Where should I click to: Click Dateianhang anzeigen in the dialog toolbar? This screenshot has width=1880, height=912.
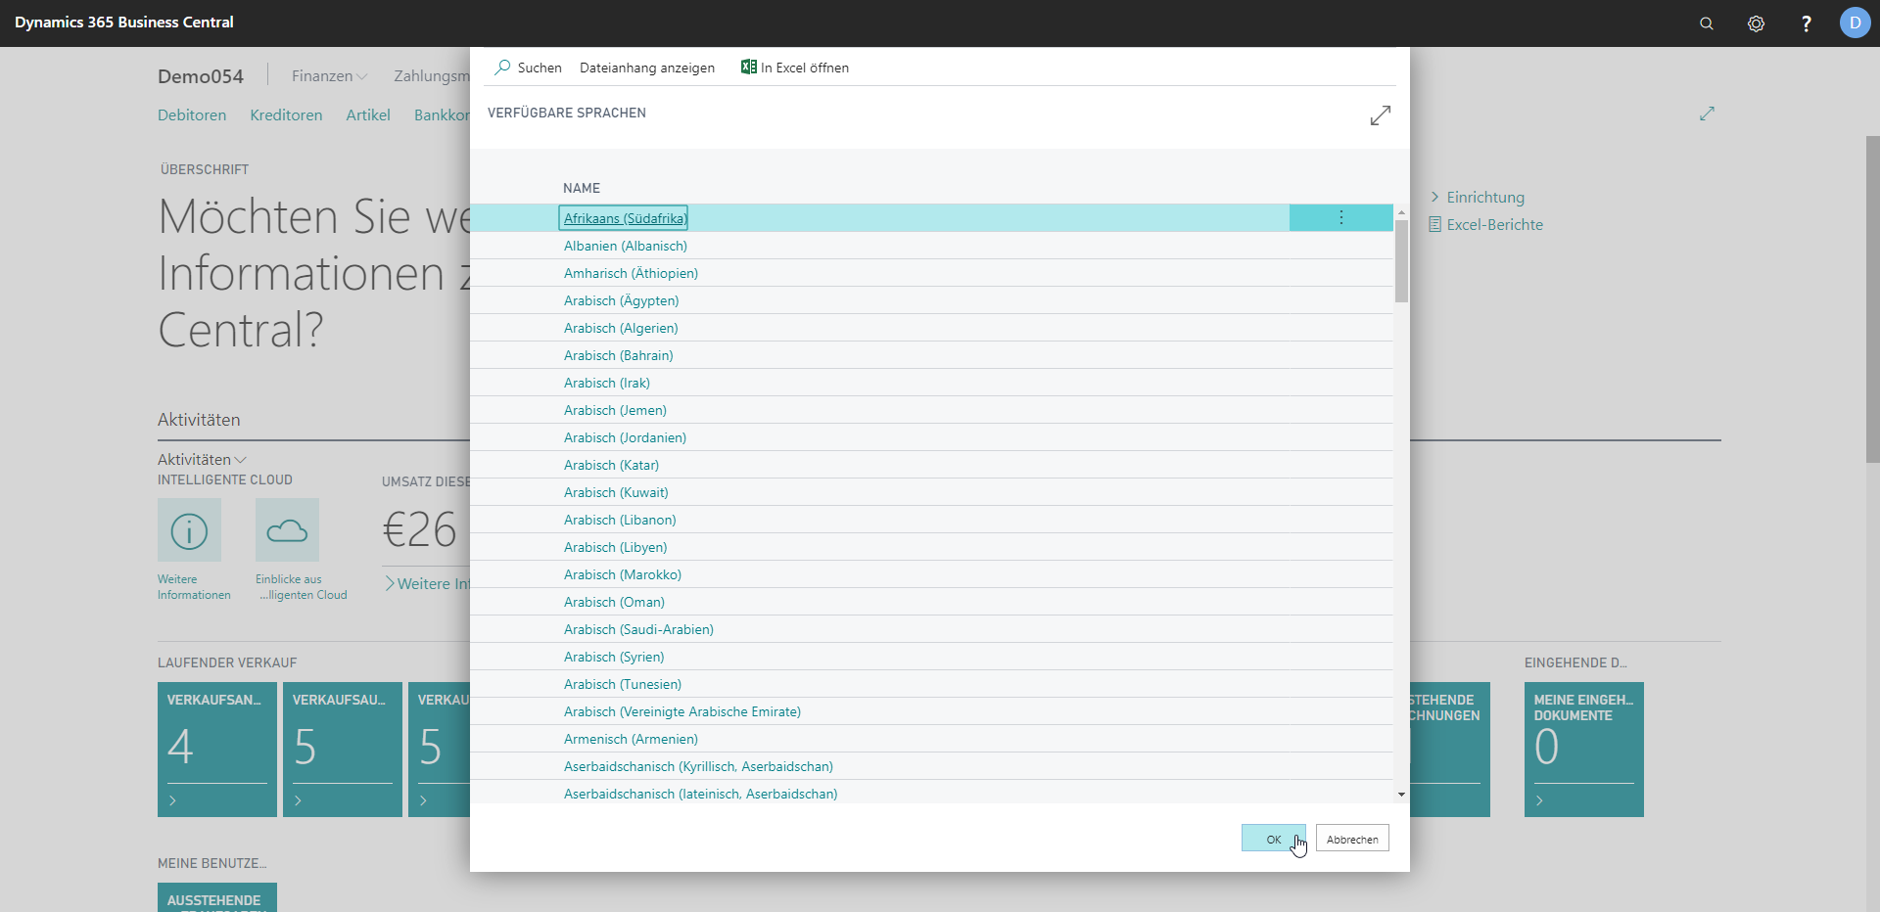coord(647,68)
